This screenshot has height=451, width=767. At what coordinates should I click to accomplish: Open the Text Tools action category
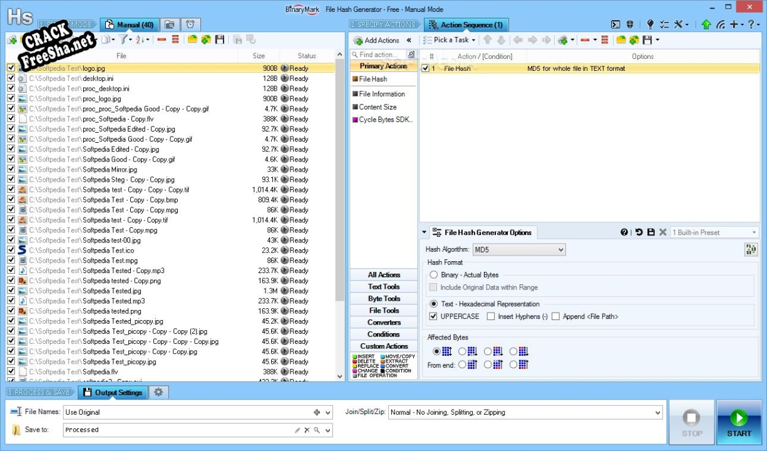pos(384,286)
